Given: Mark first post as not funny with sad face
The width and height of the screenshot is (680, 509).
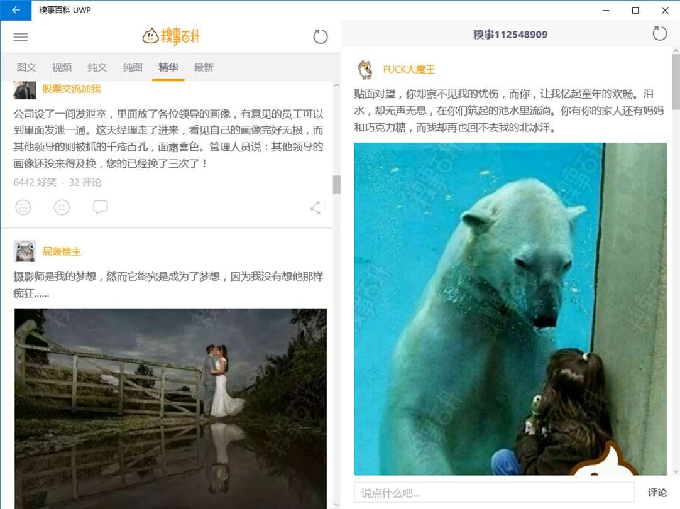Looking at the screenshot, I should pyautogui.click(x=62, y=207).
